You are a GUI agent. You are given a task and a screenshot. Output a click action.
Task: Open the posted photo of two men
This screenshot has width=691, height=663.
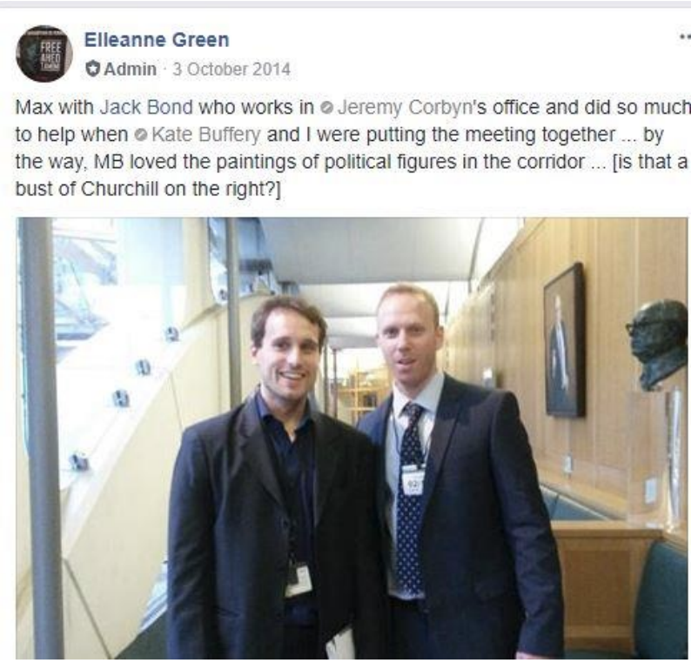point(352,439)
